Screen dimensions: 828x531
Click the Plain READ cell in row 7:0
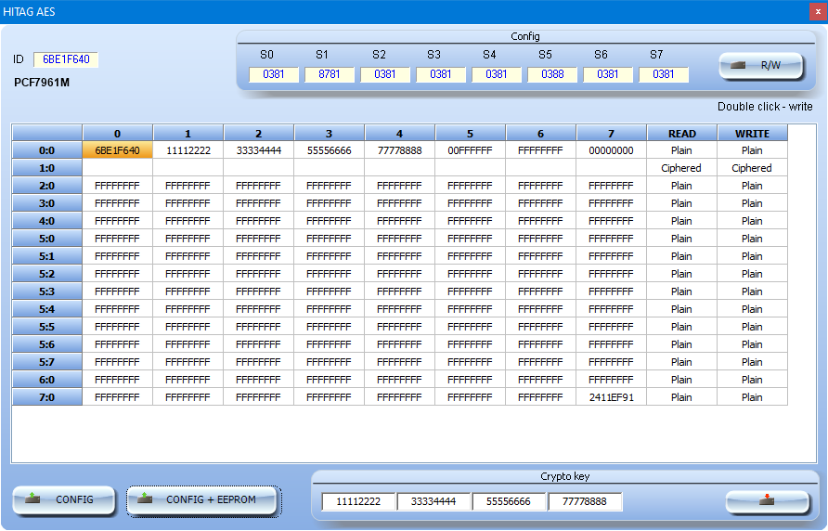681,397
